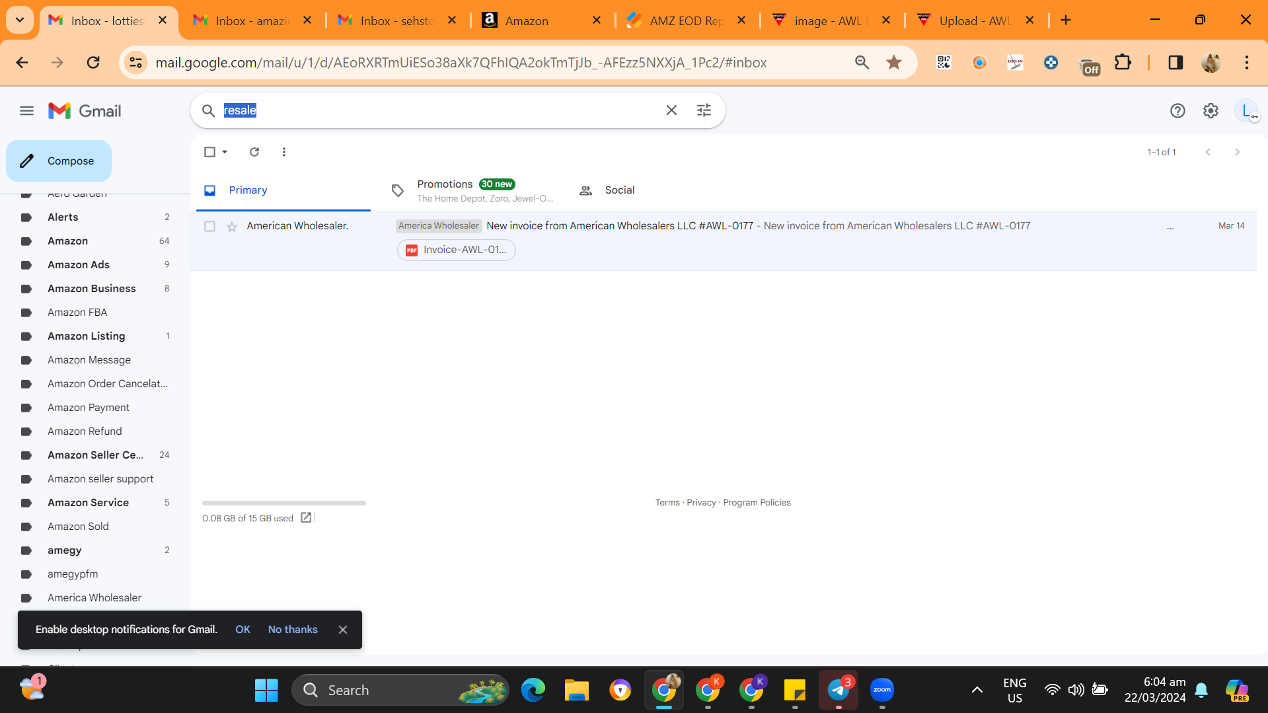Open Gmail Settings gear

coord(1211,111)
